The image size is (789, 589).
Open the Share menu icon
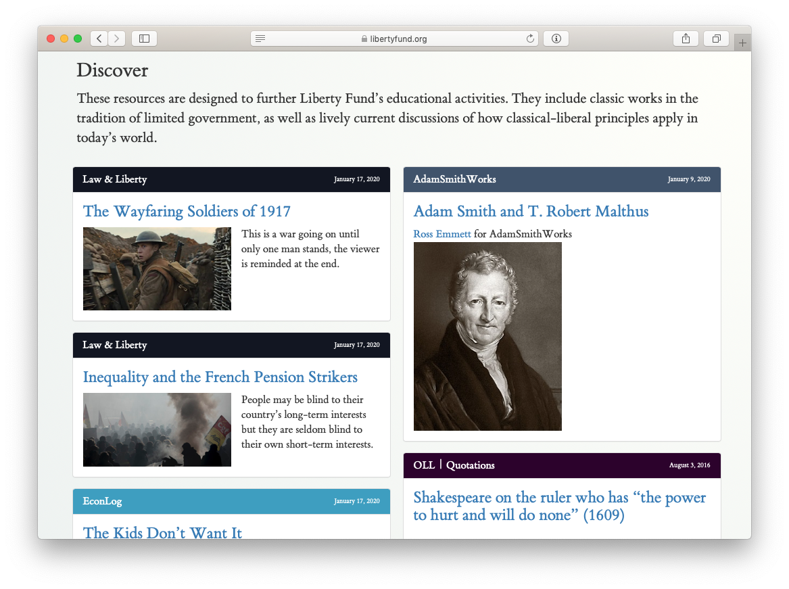686,39
